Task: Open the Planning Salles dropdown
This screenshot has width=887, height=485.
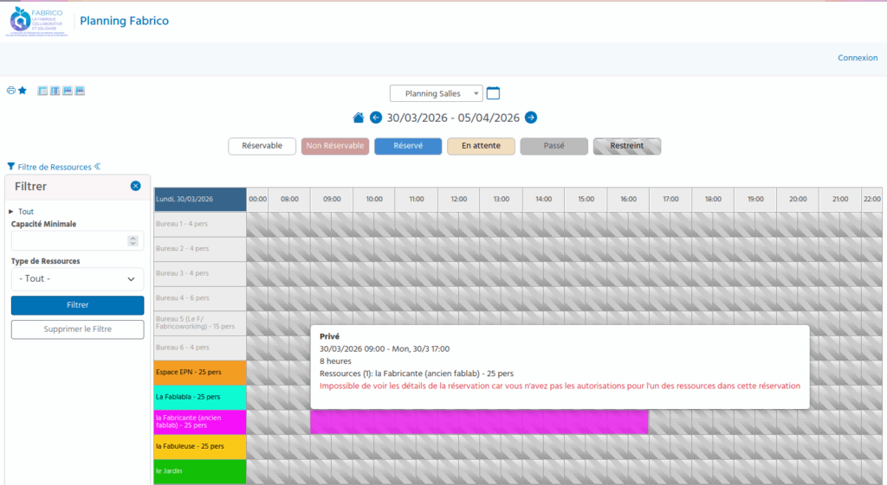Action: (437, 93)
